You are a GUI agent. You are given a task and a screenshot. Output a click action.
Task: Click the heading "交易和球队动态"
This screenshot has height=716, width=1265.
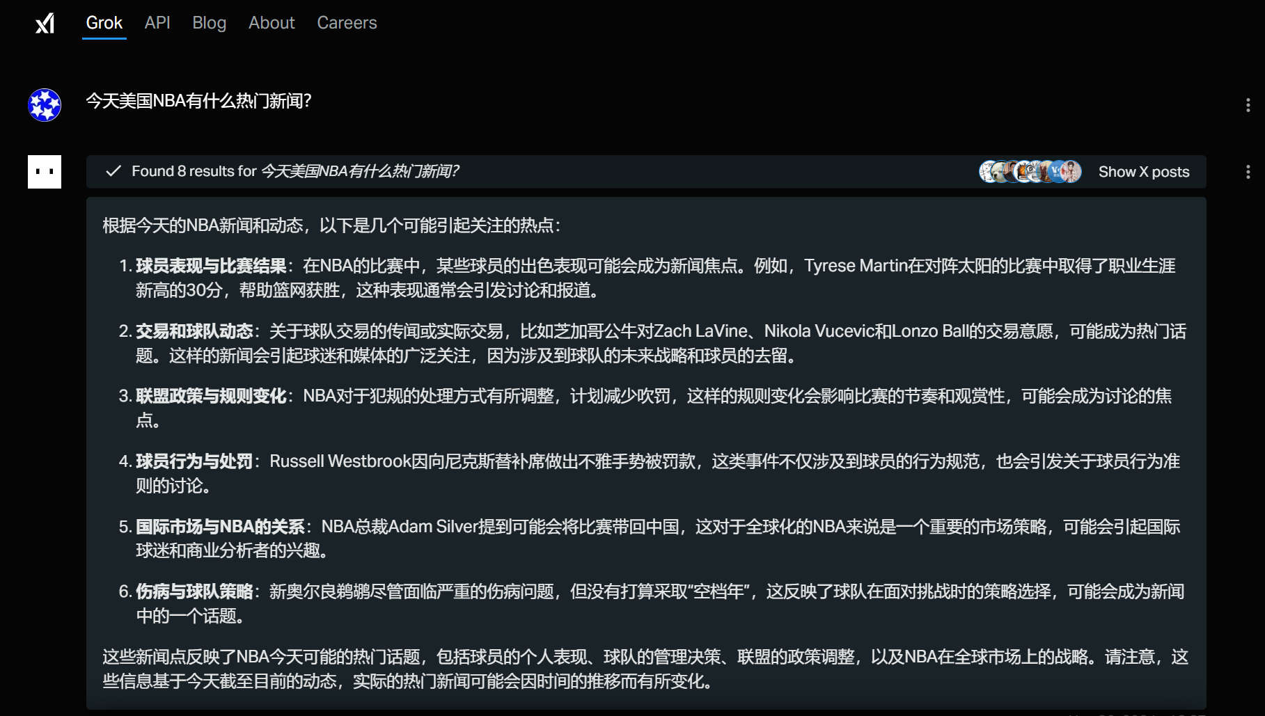194,331
